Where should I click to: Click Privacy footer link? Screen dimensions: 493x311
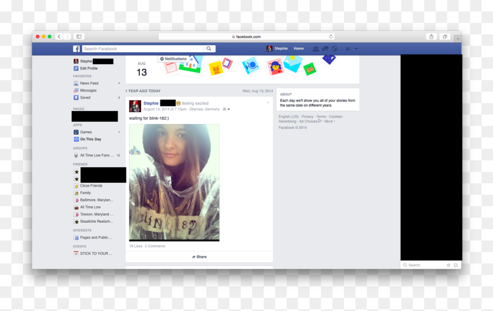(307, 116)
